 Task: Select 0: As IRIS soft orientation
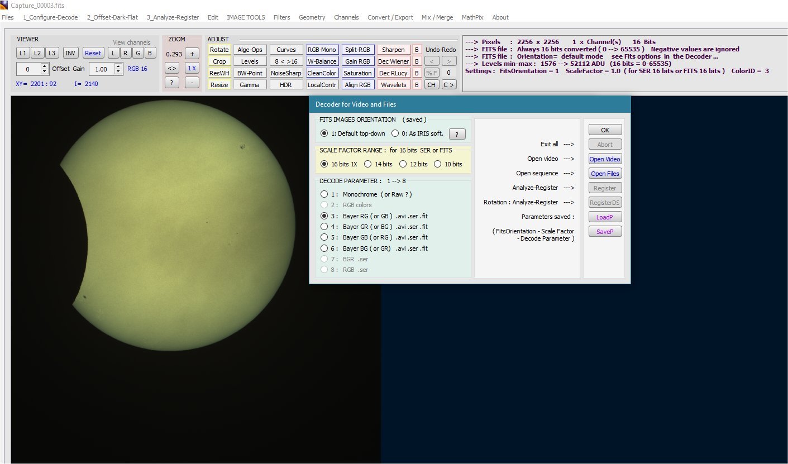(x=418, y=133)
